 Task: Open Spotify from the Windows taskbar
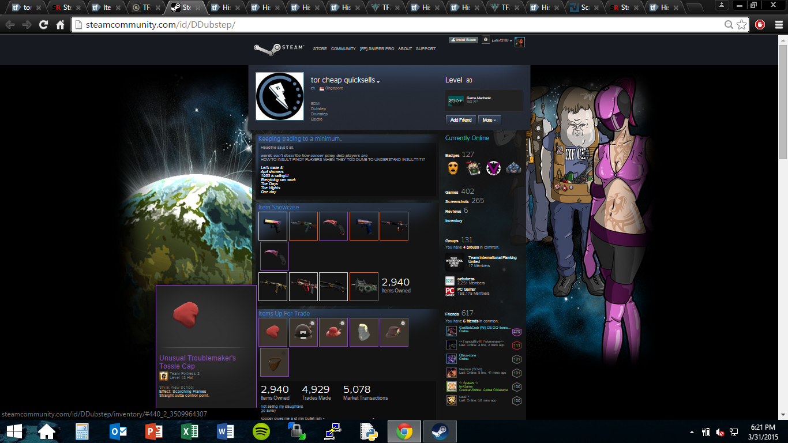261,431
